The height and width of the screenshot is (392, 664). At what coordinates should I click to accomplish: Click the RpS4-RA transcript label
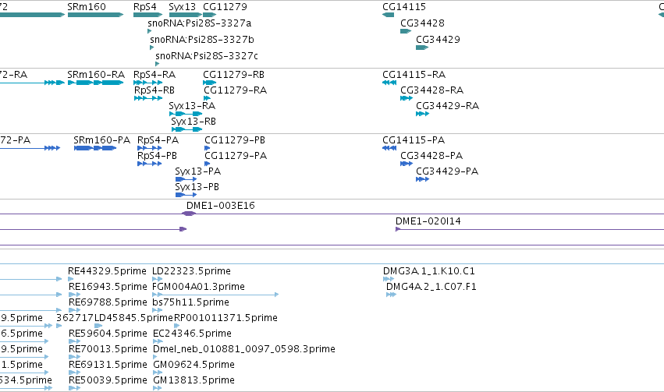tap(154, 75)
